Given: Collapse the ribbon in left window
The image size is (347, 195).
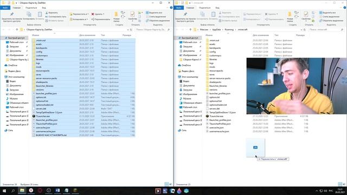Looking at the screenshot, I should pos(168,8).
